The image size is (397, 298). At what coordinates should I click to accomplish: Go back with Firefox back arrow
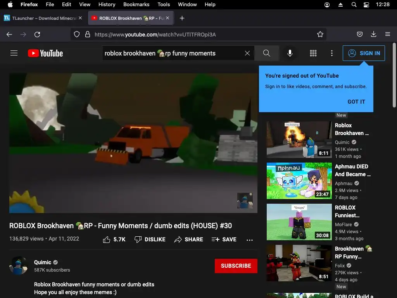(9, 35)
